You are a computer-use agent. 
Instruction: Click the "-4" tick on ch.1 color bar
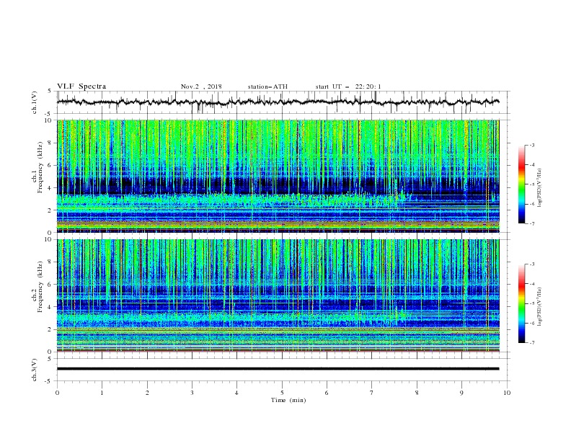point(531,165)
